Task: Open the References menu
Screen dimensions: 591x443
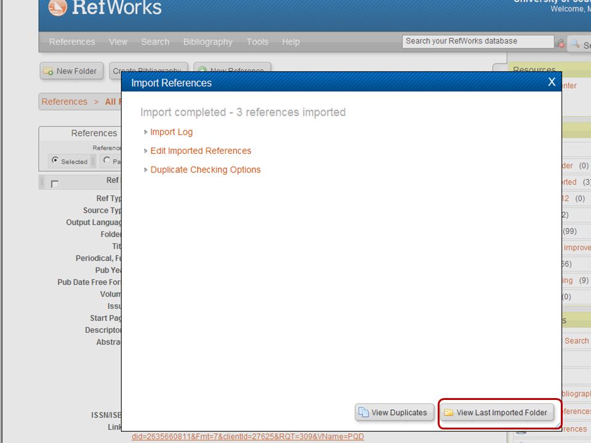Action: (x=72, y=42)
